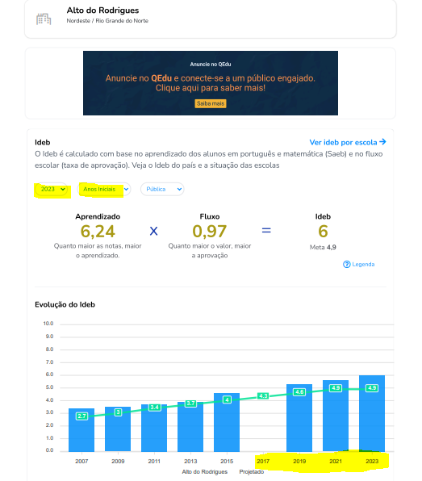Click the 2009 bar in the chart
The image size is (422, 481).
click(118, 429)
